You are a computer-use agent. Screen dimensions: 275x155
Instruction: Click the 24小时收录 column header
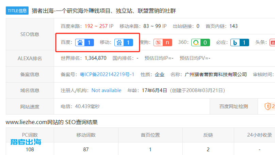coord(260,135)
